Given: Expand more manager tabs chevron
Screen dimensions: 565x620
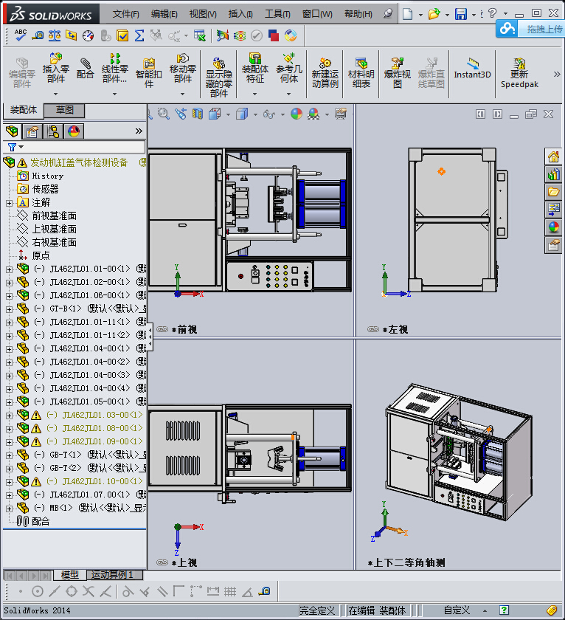Looking at the screenshot, I should coord(139,131).
